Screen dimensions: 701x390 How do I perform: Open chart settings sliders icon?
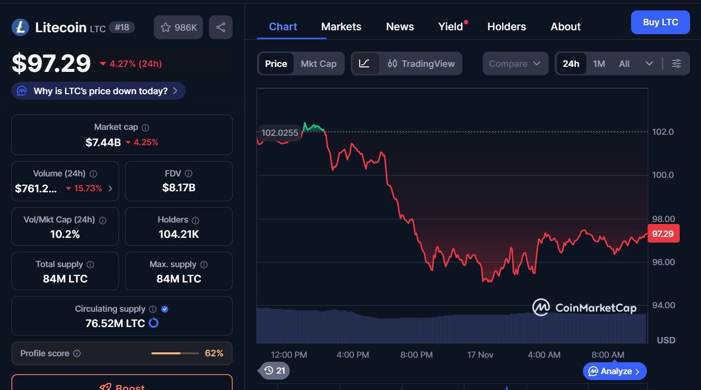(x=677, y=63)
